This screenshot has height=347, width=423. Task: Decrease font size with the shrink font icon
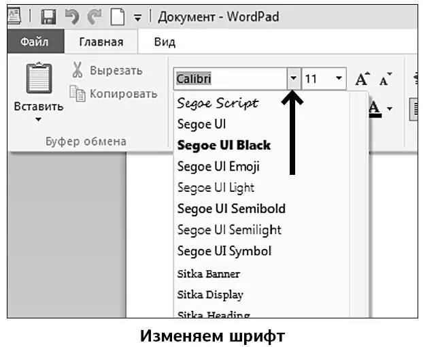[x=385, y=79]
